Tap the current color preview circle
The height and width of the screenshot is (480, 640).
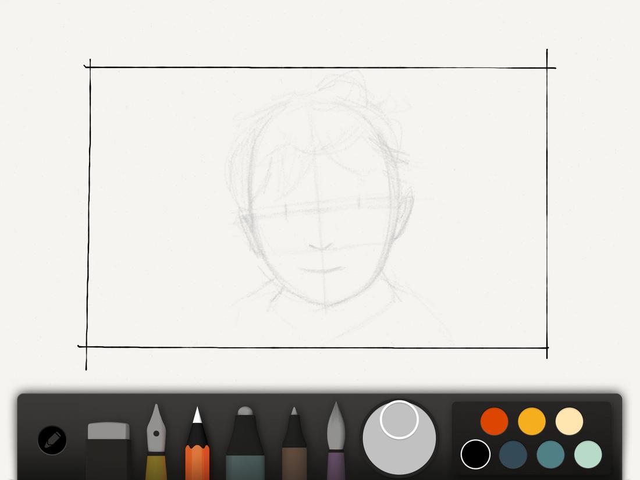pyautogui.click(x=399, y=419)
